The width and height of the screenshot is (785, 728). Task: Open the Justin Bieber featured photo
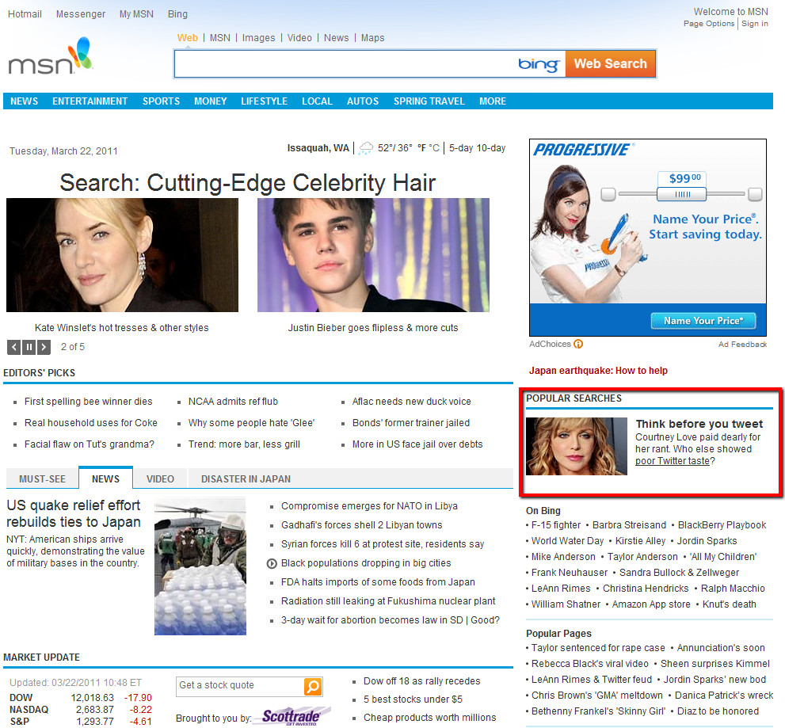(x=373, y=255)
